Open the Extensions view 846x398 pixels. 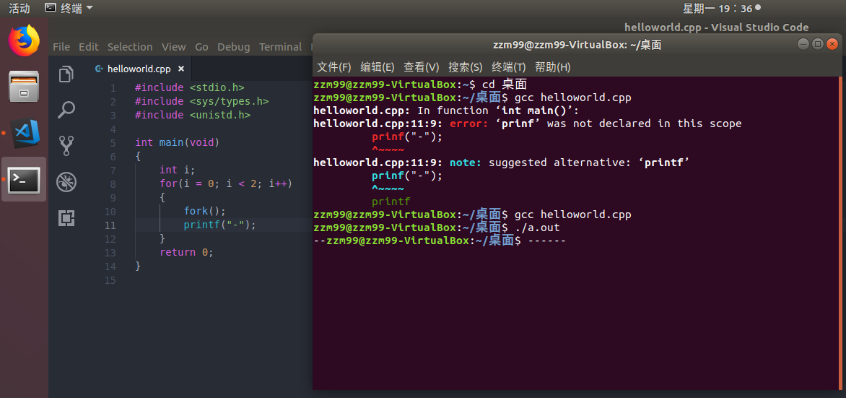(x=66, y=217)
